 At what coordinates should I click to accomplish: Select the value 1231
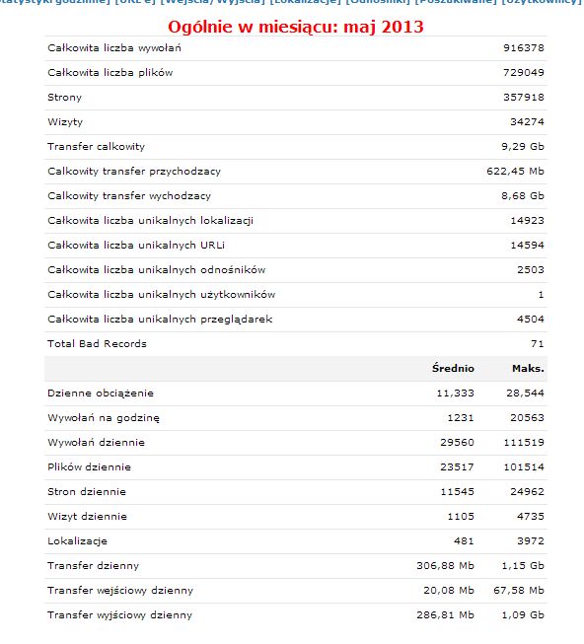pos(461,418)
